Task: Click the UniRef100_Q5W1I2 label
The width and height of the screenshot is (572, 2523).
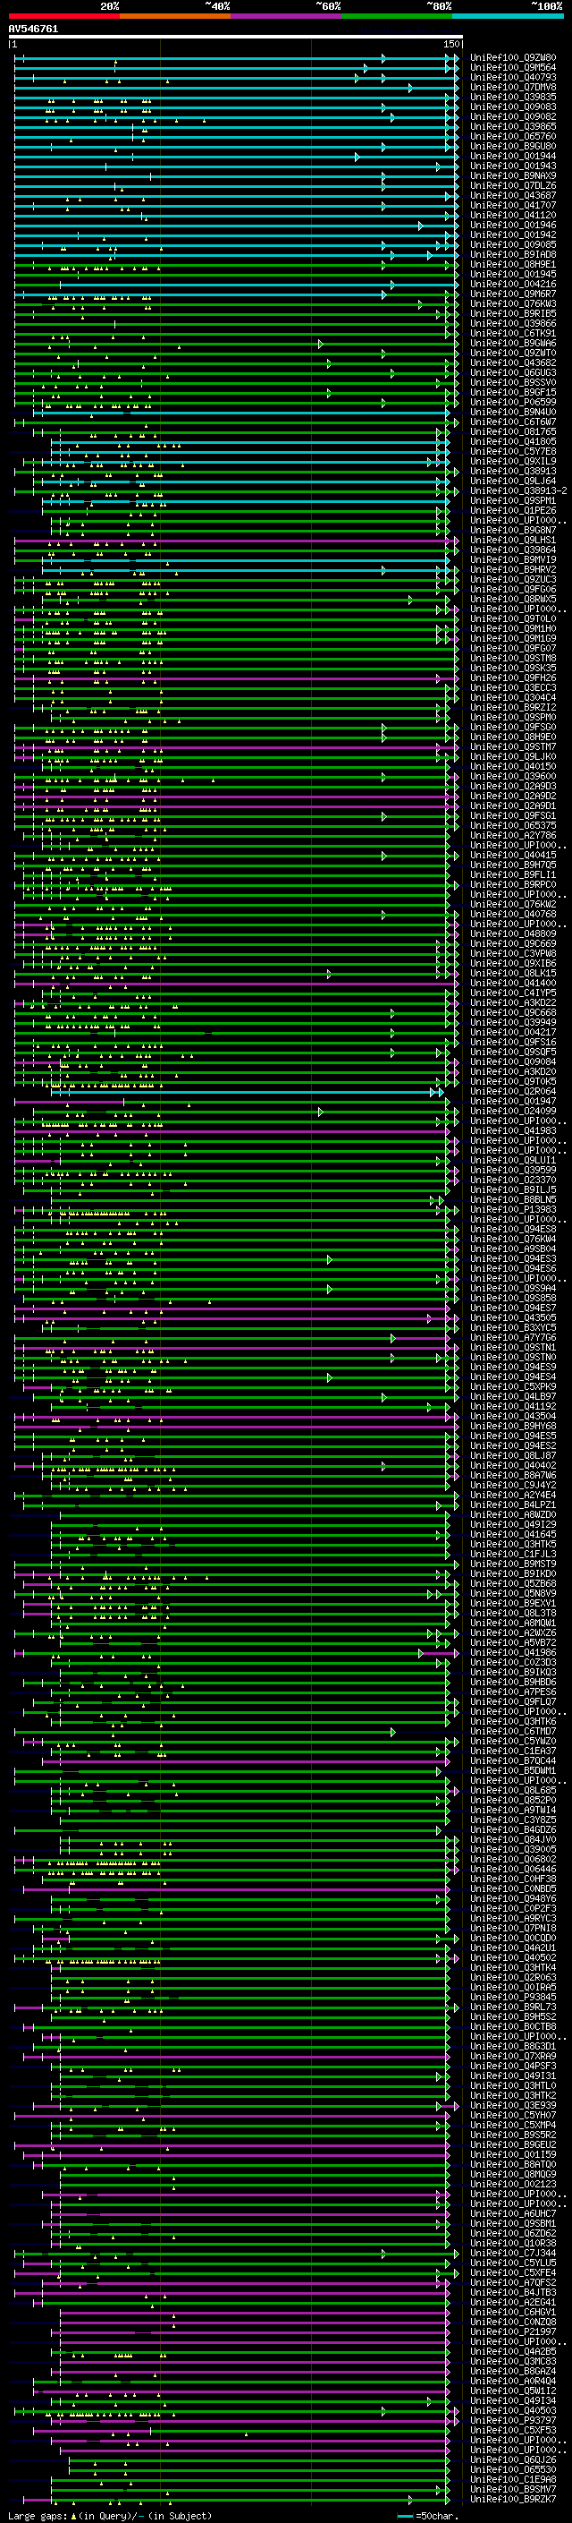Action: tap(512, 2391)
